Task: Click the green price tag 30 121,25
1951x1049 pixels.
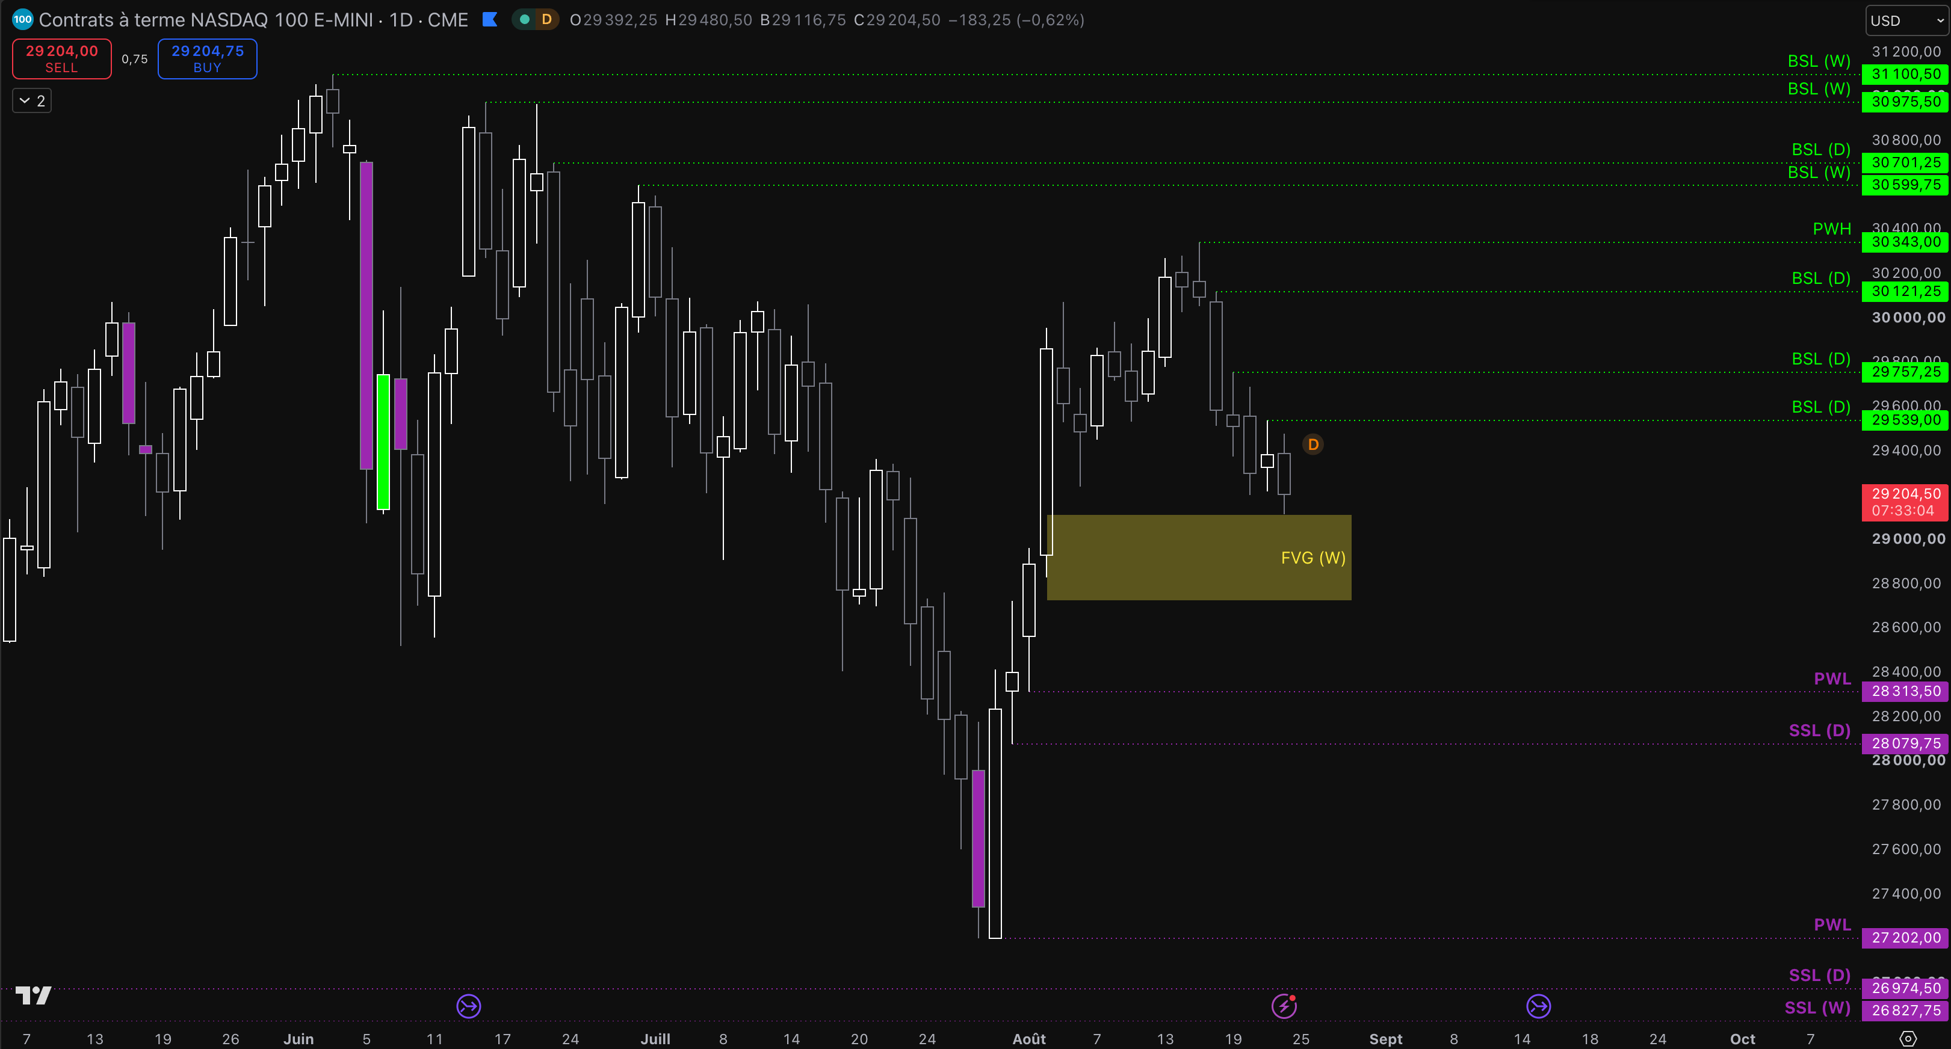Action: [x=1905, y=291]
